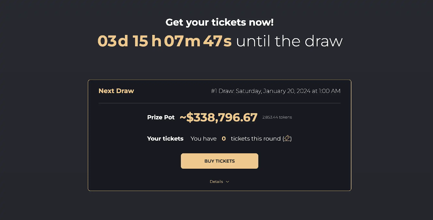The width and height of the screenshot is (433, 220).
Task: Click the until the draw text
Action: coord(289,41)
